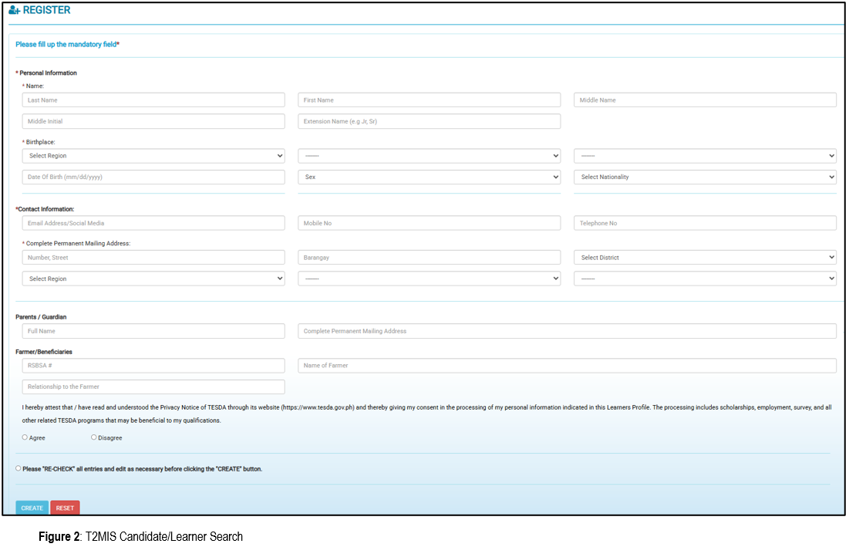Focus the Date Of Birth field

153,177
